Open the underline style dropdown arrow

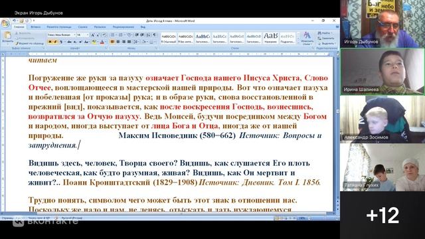click(64, 42)
